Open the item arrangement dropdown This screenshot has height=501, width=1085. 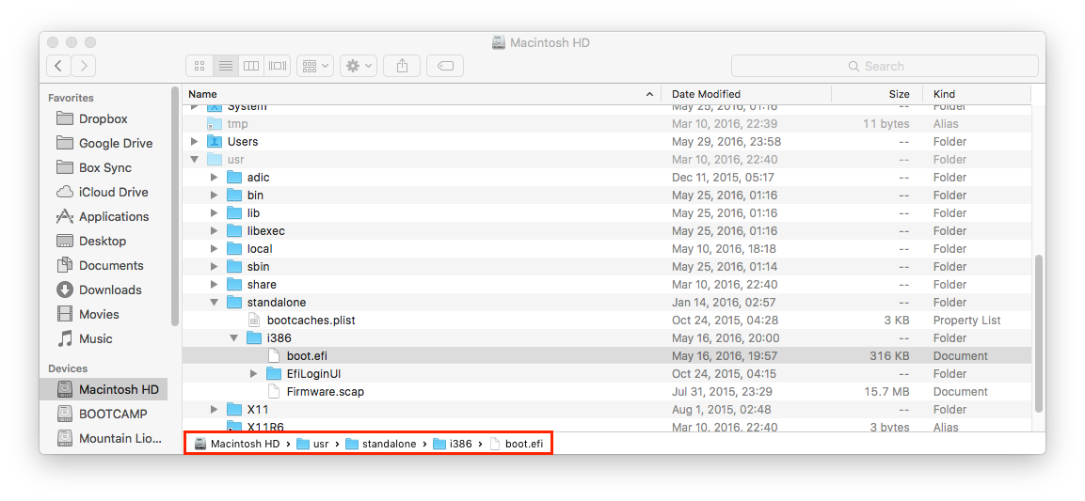315,66
